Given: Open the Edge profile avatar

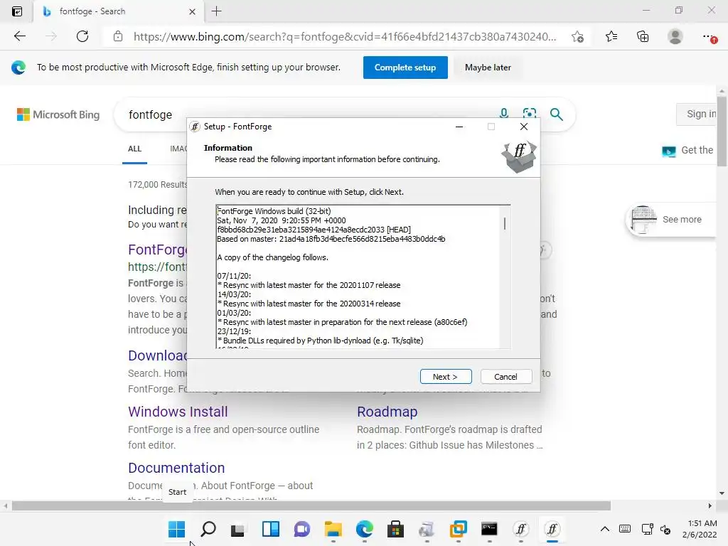Looking at the screenshot, I should (x=675, y=36).
